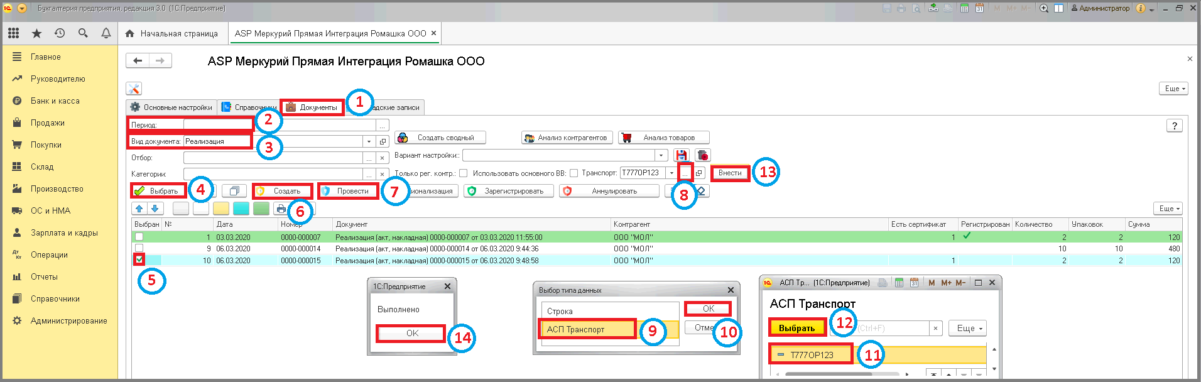Open Транспорт ellipsis selection button
Screen dimensions: 1201x382
[x=685, y=173]
